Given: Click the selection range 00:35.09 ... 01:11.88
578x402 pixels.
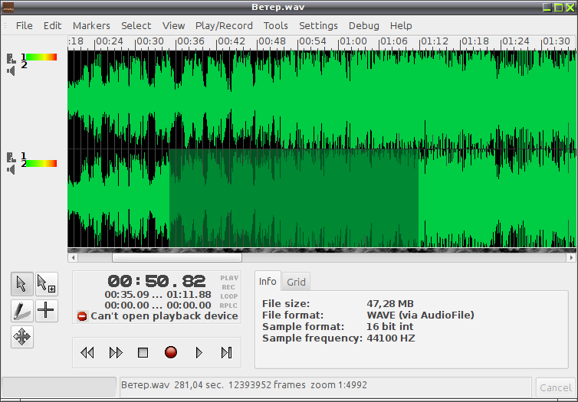Looking at the screenshot, I should coord(158,295).
